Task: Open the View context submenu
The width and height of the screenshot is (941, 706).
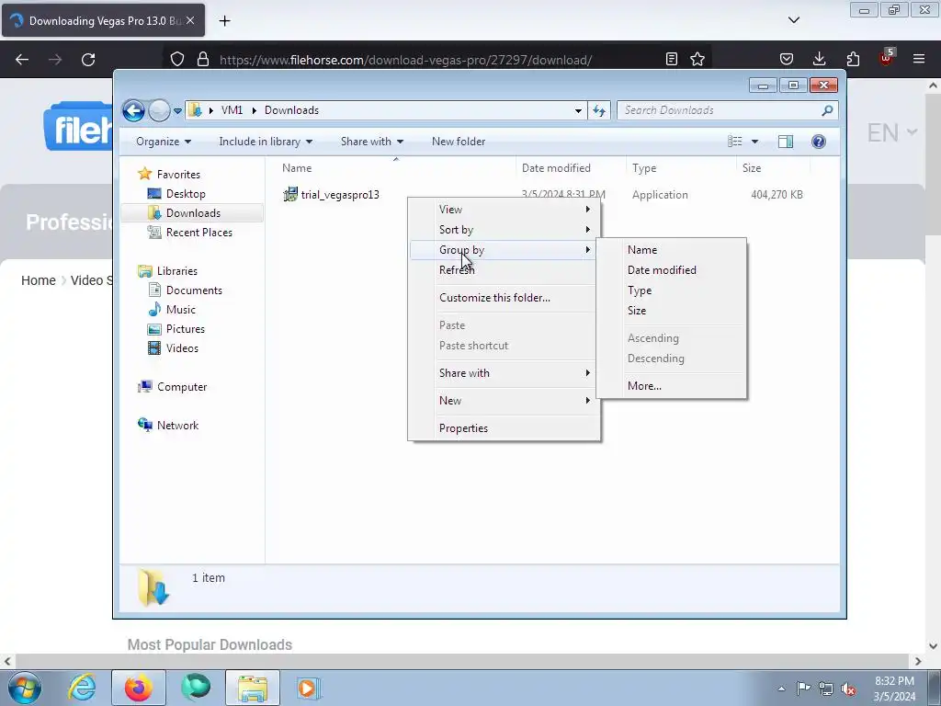Action: coord(505,210)
